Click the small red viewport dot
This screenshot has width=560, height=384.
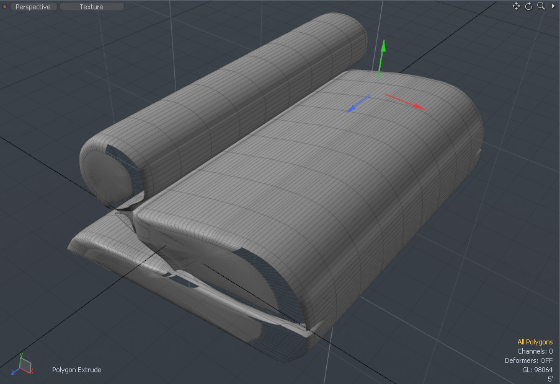point(4,6)
